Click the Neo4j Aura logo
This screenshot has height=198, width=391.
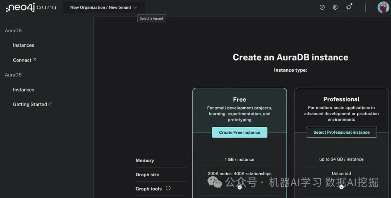pos(31,8)
